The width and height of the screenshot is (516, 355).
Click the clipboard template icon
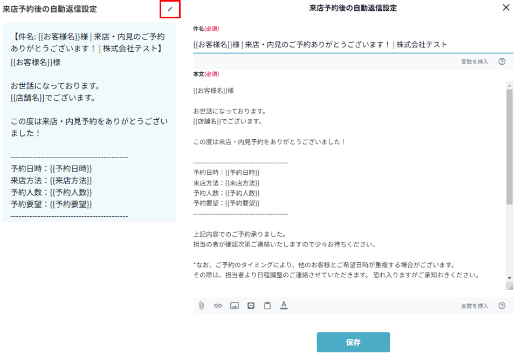(x=267, y=305)
